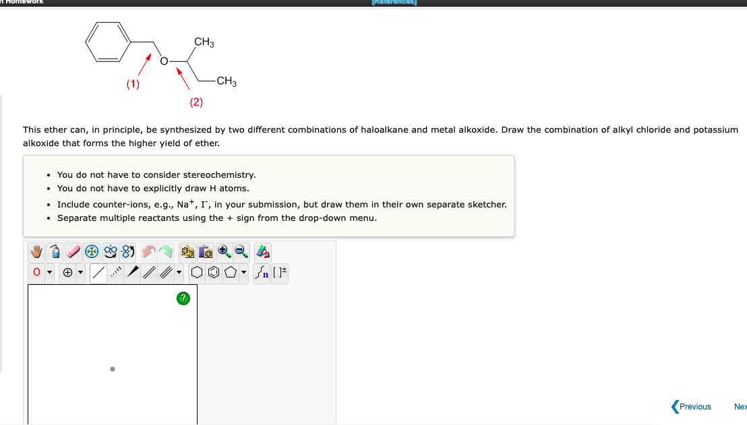This screenshot has width=747, height=425.
Task: Click the undo arrow icon
Action: pyautogui.click(x=148, y=251)
